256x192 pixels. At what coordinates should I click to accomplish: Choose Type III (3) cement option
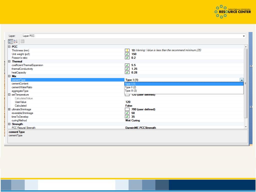pos(184,91)
